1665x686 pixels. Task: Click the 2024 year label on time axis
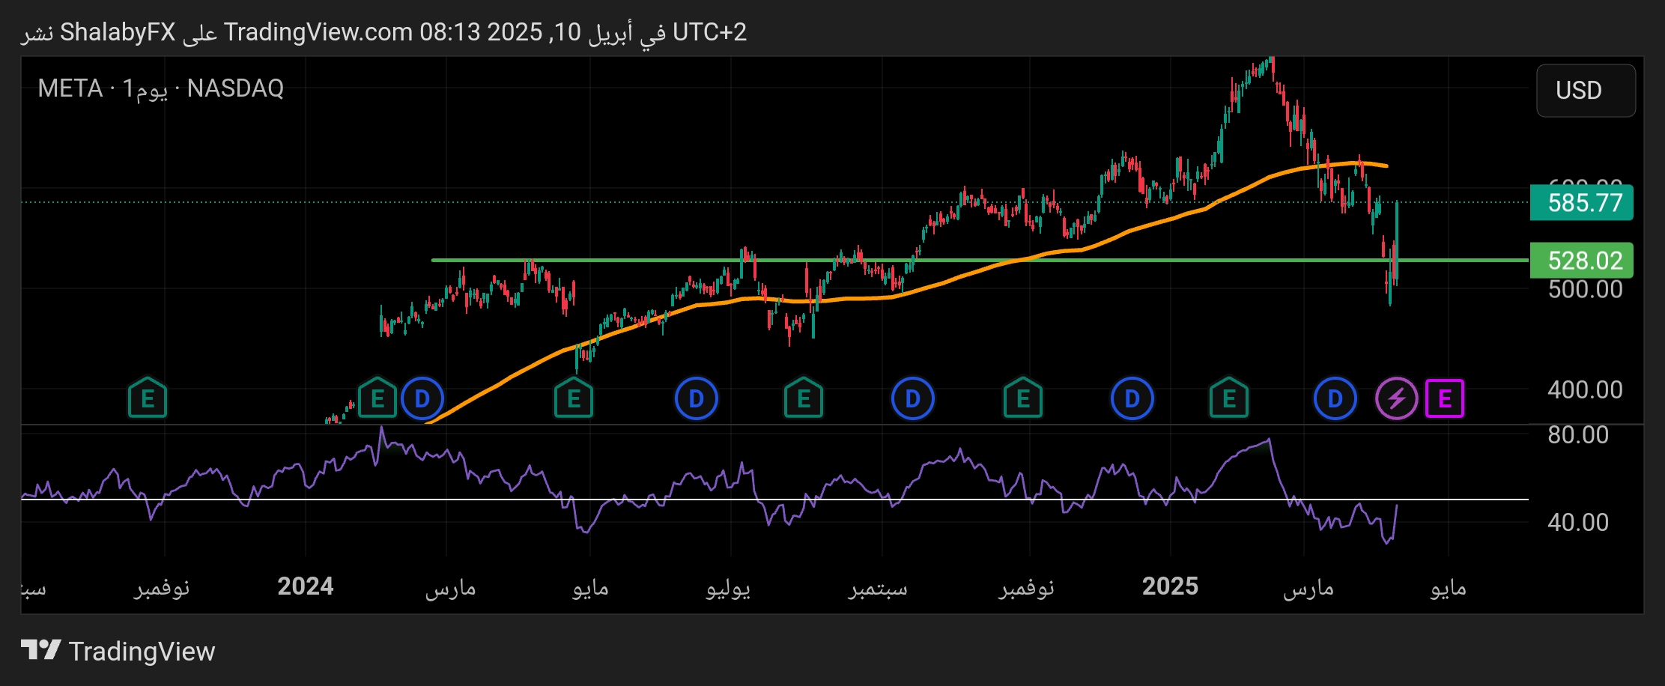306,586
